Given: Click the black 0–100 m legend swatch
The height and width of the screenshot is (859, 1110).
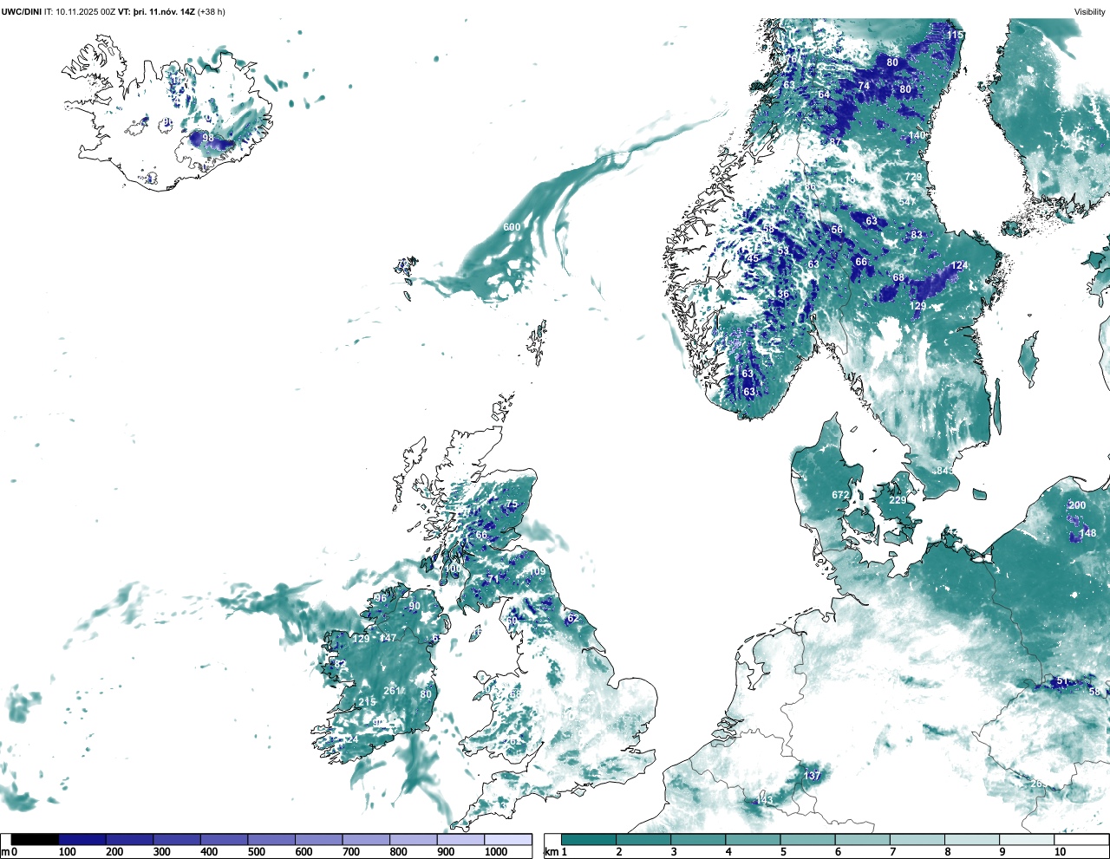Looking at the screenshot, I should [x=35, y=839].
